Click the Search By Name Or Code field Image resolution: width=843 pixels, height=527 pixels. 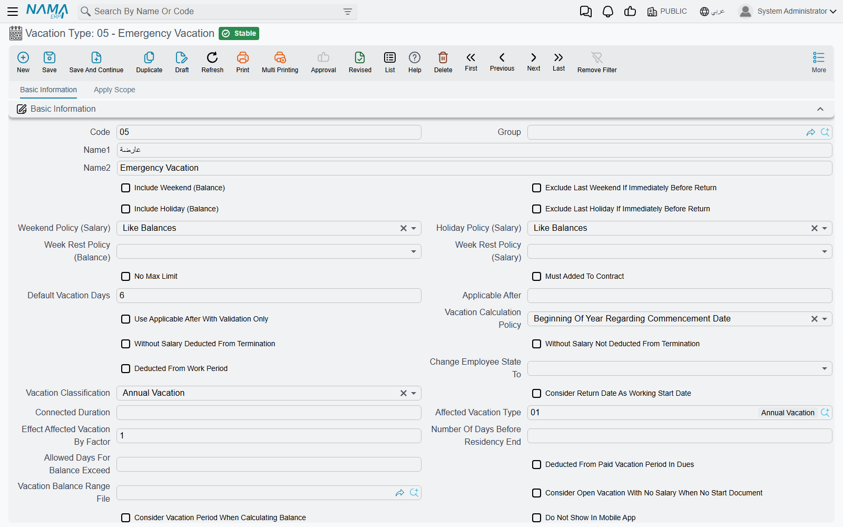[218, 11]
